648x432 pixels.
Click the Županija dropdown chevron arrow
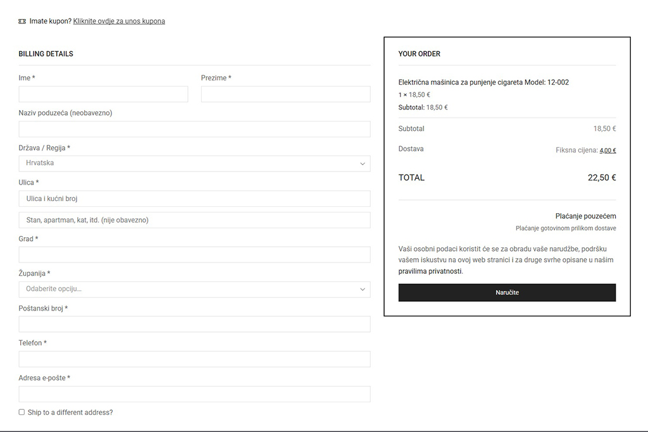[x=363, y=290]
